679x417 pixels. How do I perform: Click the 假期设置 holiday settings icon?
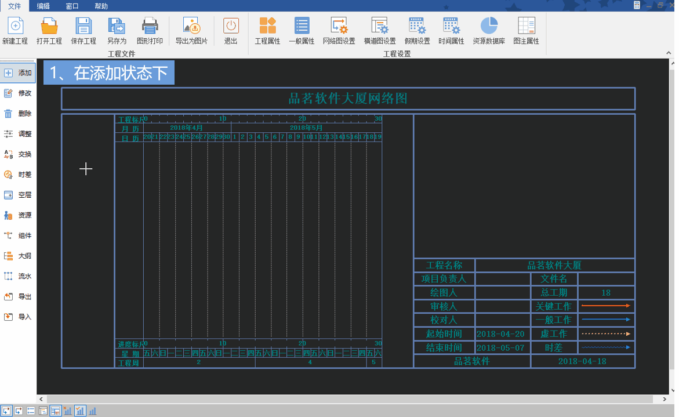417,30
